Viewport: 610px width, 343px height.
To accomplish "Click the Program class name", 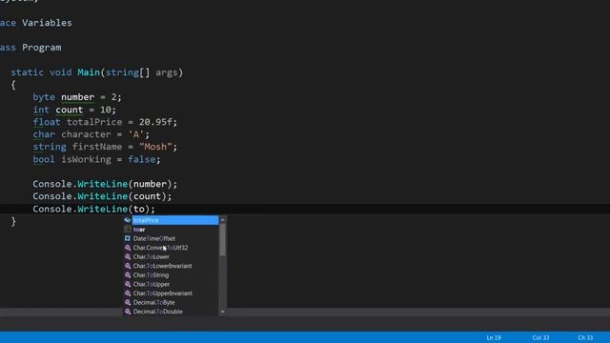I will pos(41,48).
